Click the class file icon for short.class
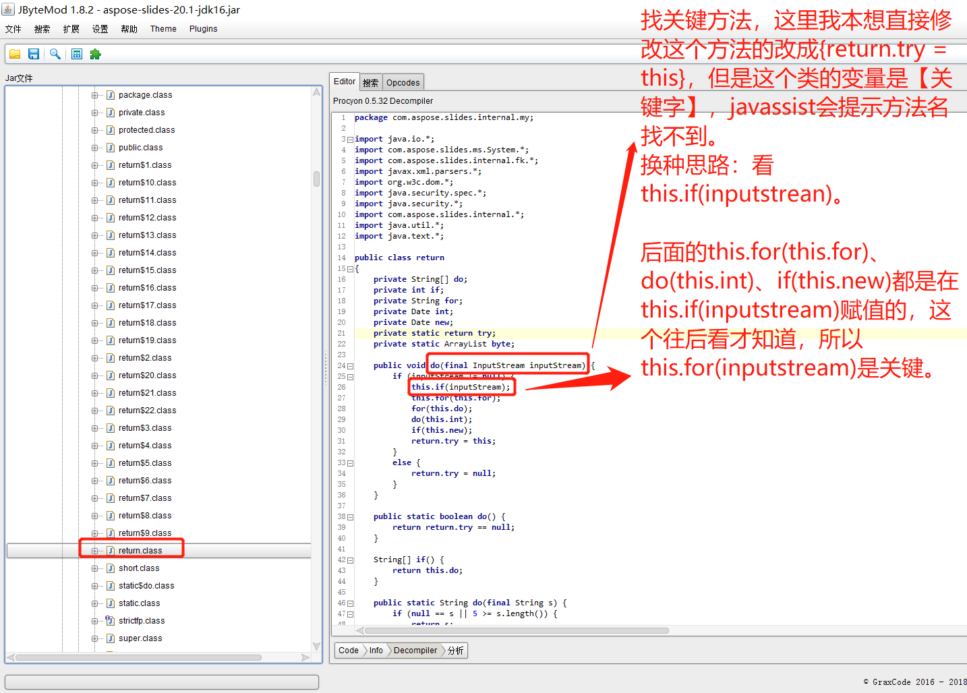The height and width of the screenshot is (693, 967). [x=111, y=568]
